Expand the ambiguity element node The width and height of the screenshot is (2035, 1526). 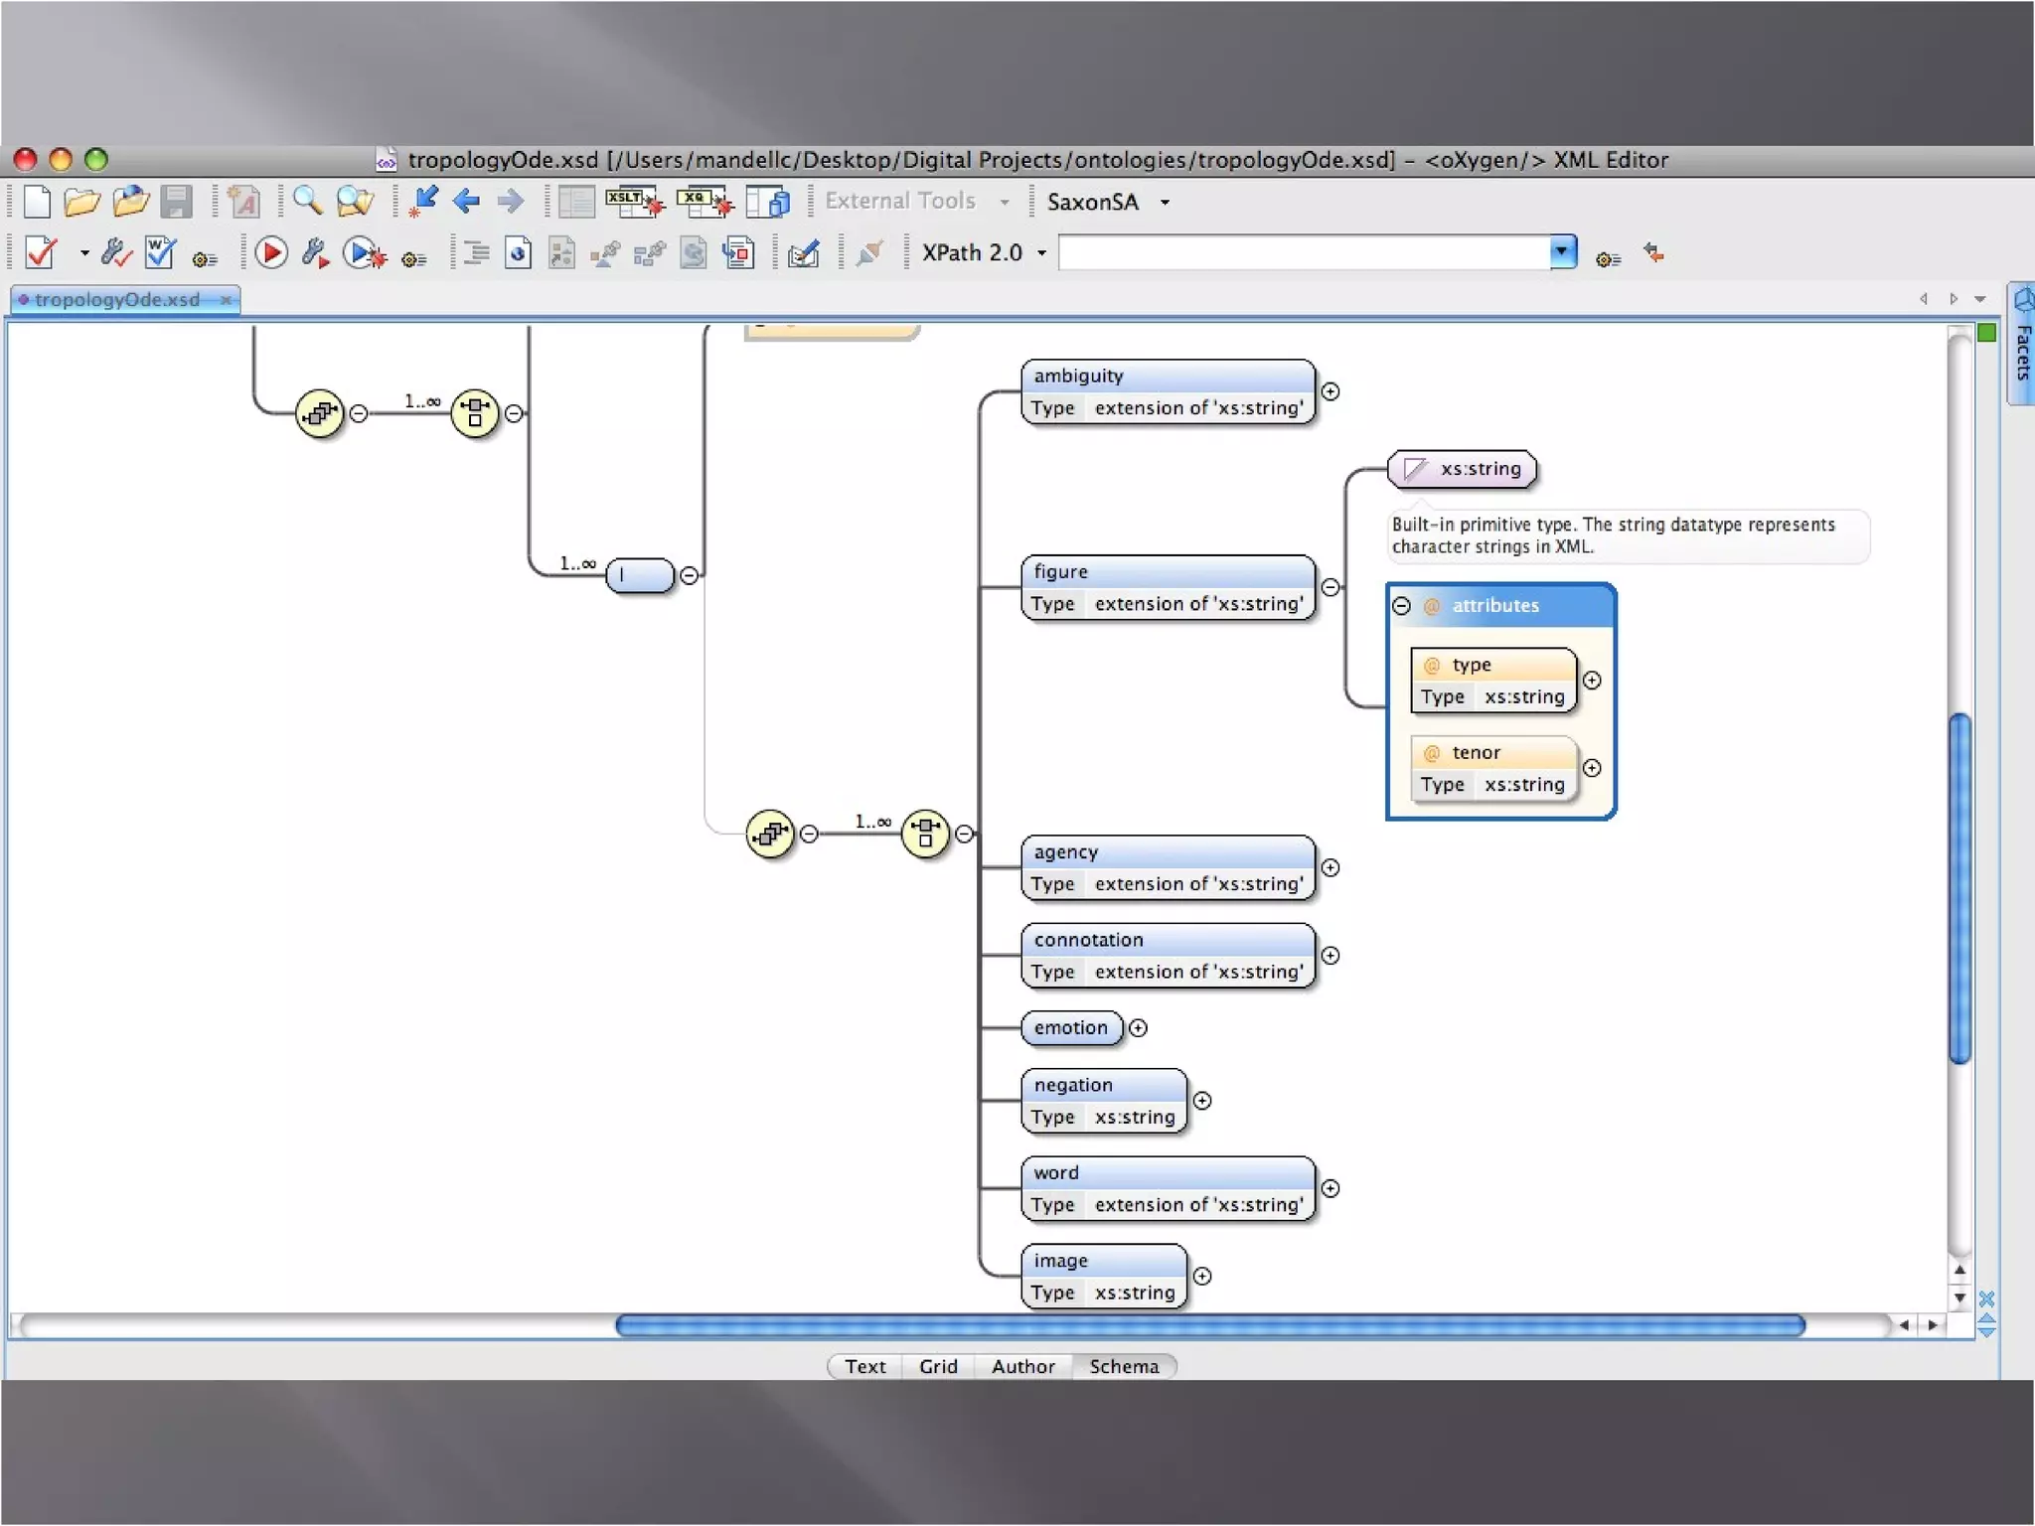point(1331,391)
